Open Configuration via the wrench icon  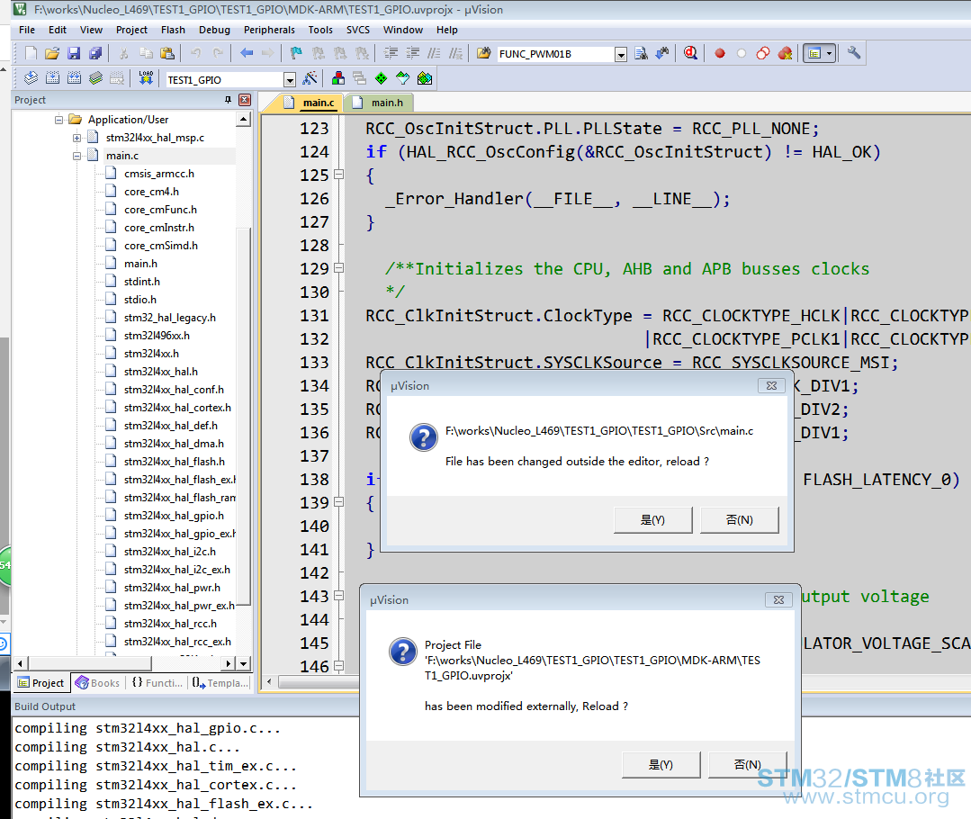pos(854,53)
